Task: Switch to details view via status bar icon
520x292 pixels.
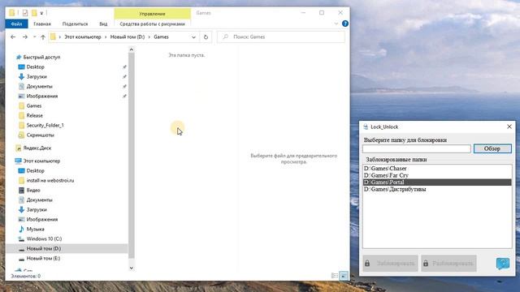Action: tap(335, 276)
